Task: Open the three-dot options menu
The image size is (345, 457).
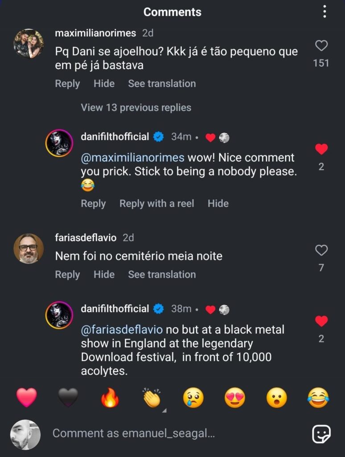Action: coord(325,12)
